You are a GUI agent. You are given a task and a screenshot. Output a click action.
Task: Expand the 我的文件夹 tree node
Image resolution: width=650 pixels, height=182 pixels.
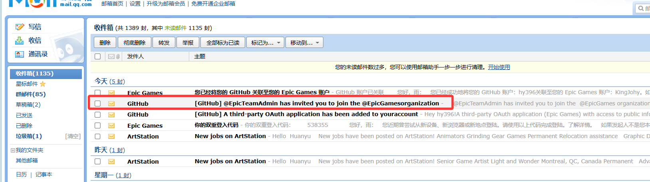click(x=13, y=150)
